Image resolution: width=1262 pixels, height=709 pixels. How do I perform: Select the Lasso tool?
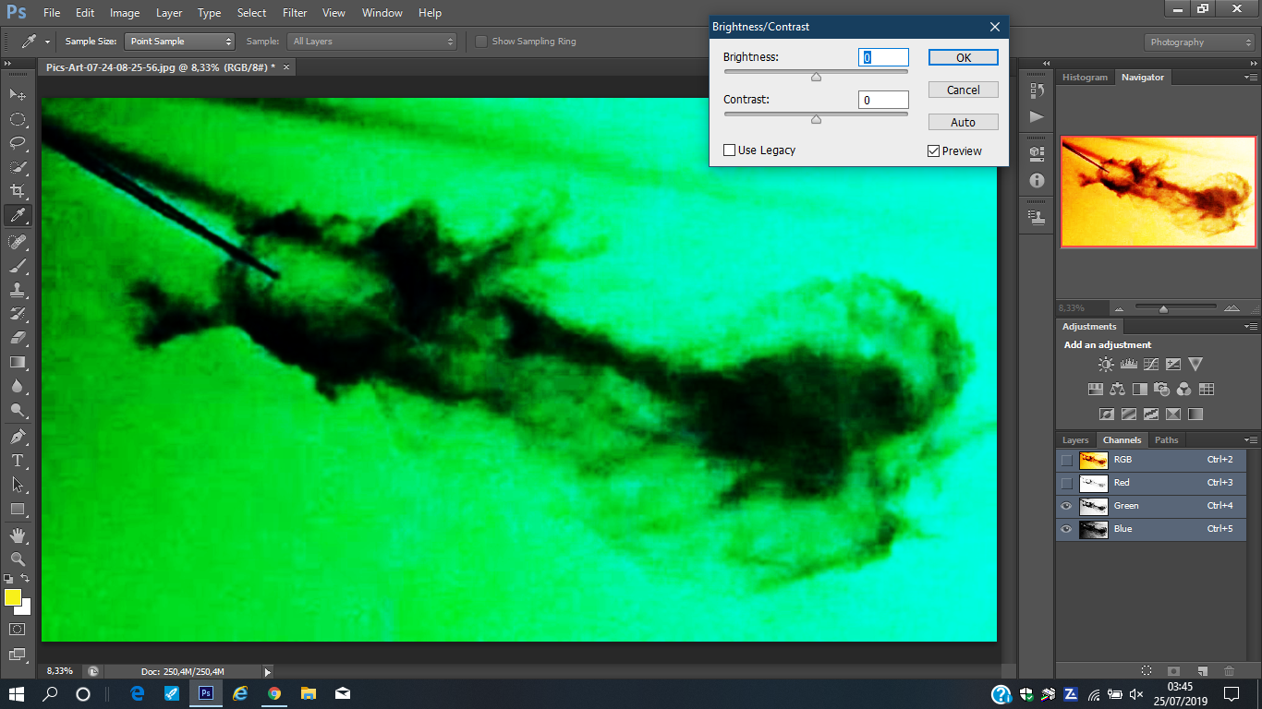coord(18,143)
